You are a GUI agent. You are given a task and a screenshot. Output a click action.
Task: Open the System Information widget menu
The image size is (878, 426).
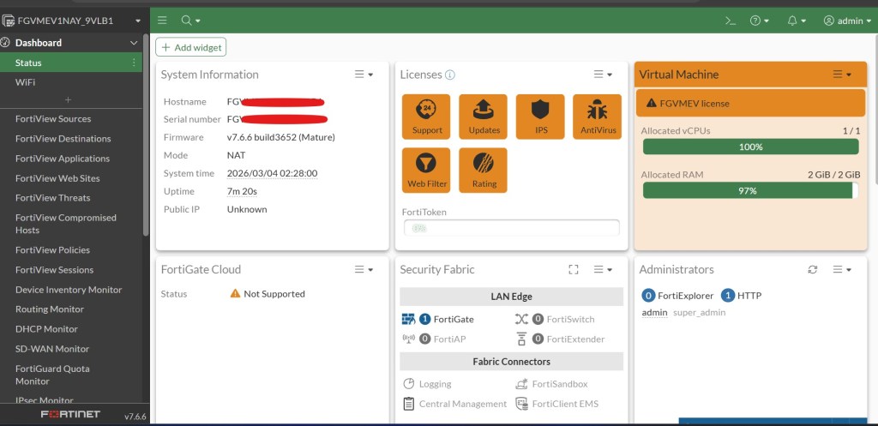(x=364, y=75)
